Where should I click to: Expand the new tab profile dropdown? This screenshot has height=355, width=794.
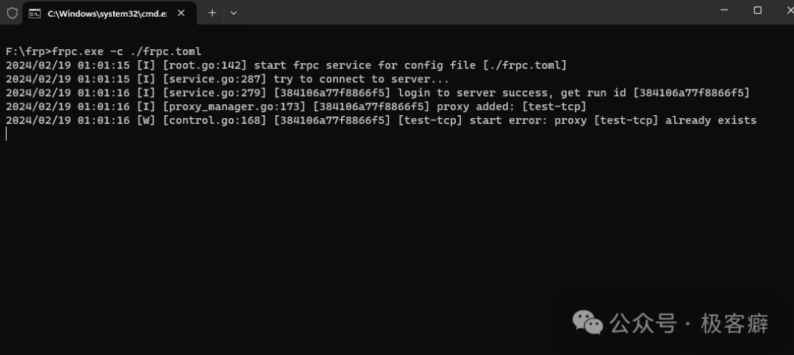click(234, 12)
